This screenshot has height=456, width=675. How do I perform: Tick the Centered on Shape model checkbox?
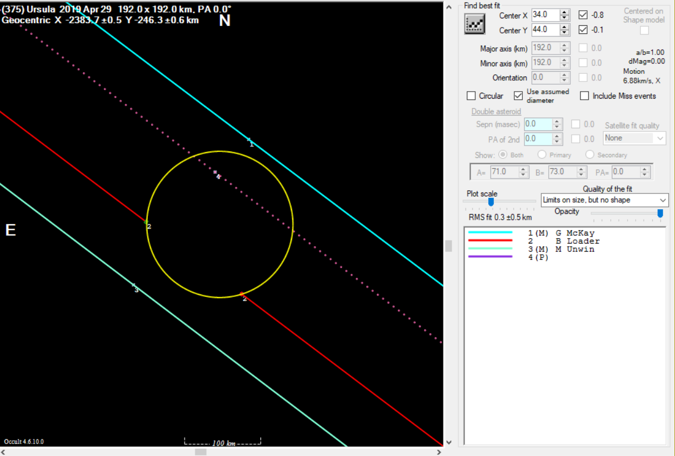point(644,30)
